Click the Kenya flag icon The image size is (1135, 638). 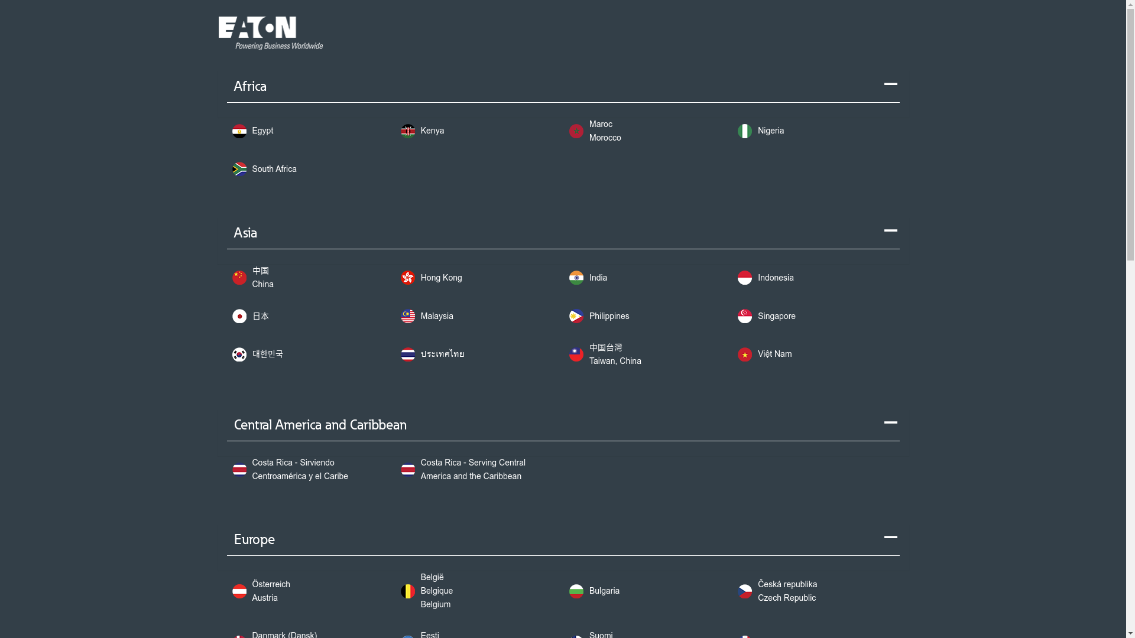[x=408, y=131]
